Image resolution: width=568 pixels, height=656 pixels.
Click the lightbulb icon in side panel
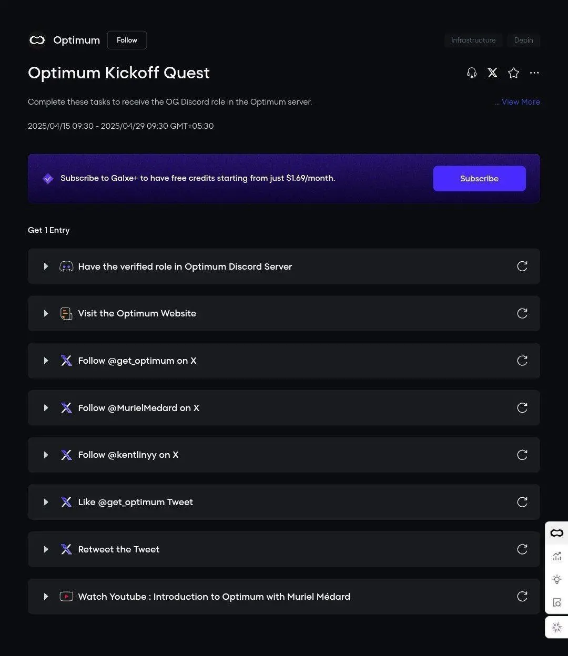point(557,579)
